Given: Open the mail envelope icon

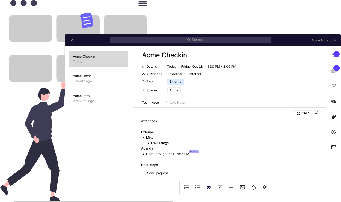Looking at the screenshot, I should point(334,147).
